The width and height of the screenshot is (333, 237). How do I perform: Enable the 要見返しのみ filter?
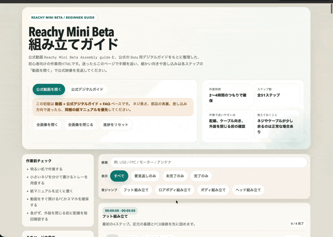145,176
